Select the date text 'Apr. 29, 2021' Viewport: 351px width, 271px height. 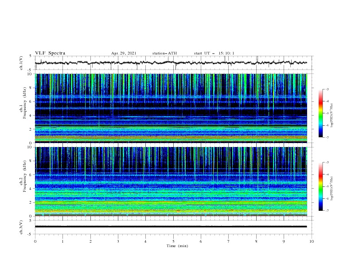point(124,53)
